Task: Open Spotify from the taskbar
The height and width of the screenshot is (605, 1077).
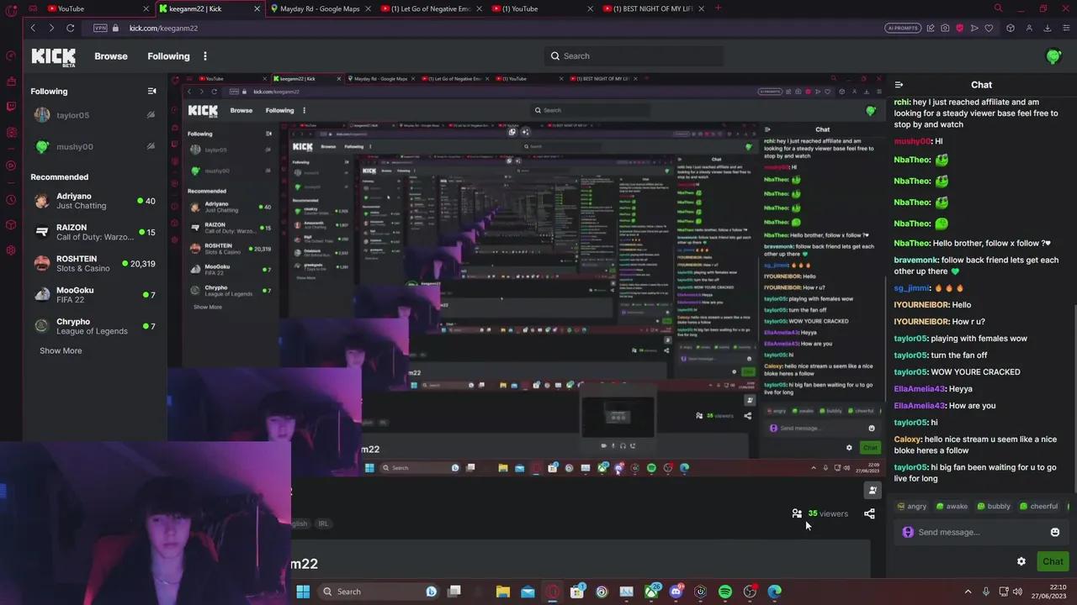Action: 725,592
